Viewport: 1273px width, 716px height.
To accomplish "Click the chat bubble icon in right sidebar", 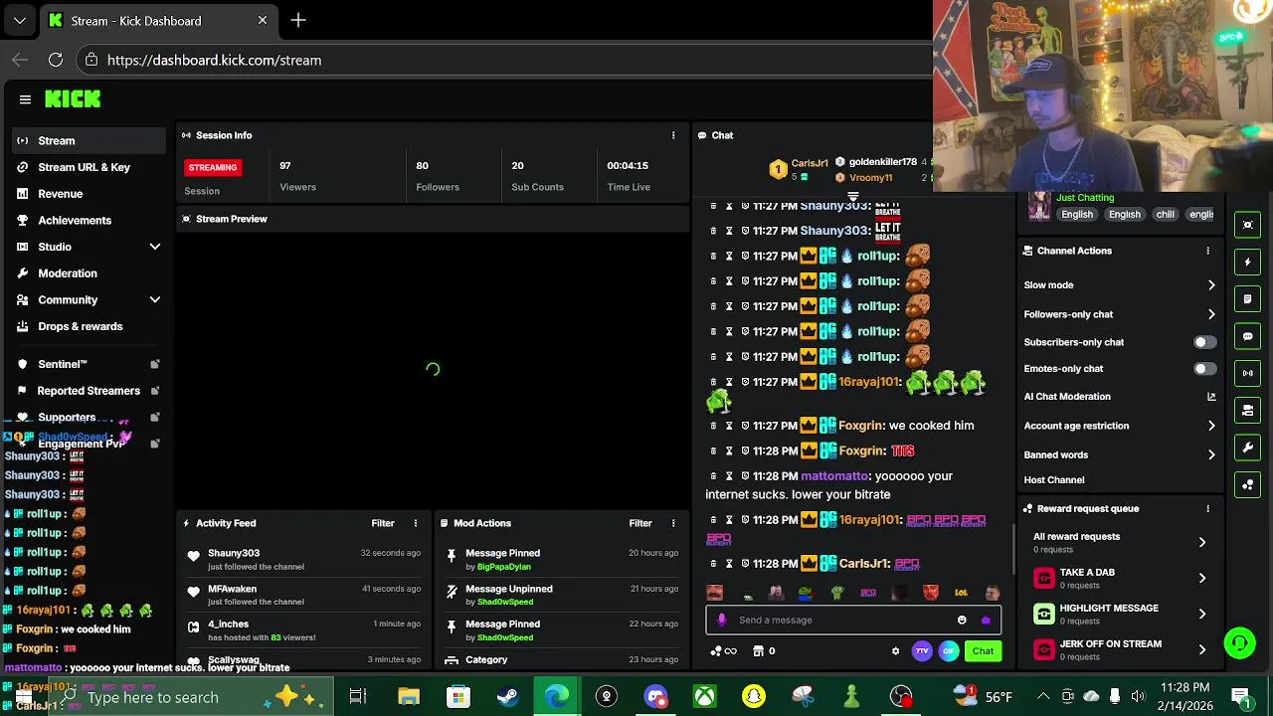I will pos(1247,336).
